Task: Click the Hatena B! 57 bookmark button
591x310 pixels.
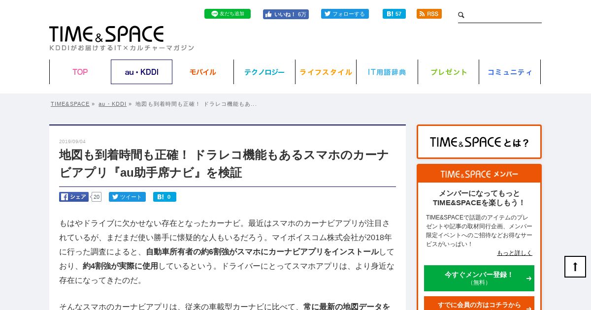Action: [394, 14]
